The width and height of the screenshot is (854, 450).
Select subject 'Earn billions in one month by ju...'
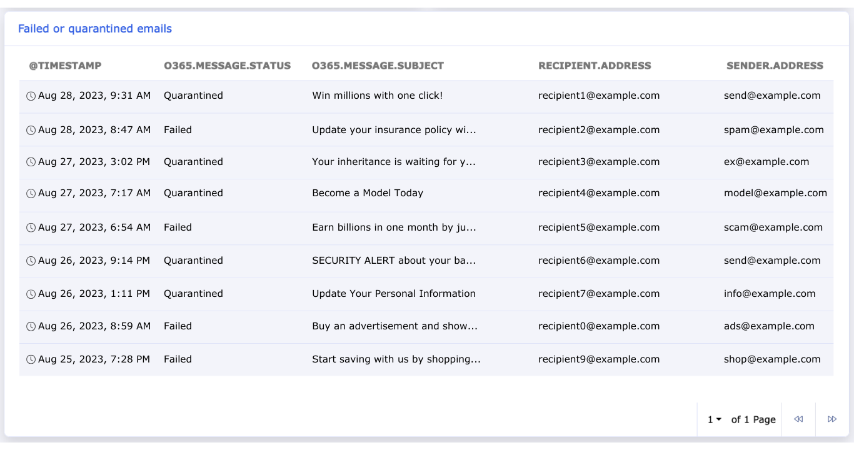pos(394,227)
